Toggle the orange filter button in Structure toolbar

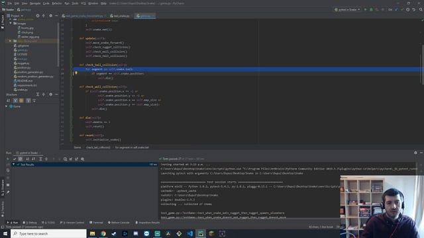tap(21, 100)
